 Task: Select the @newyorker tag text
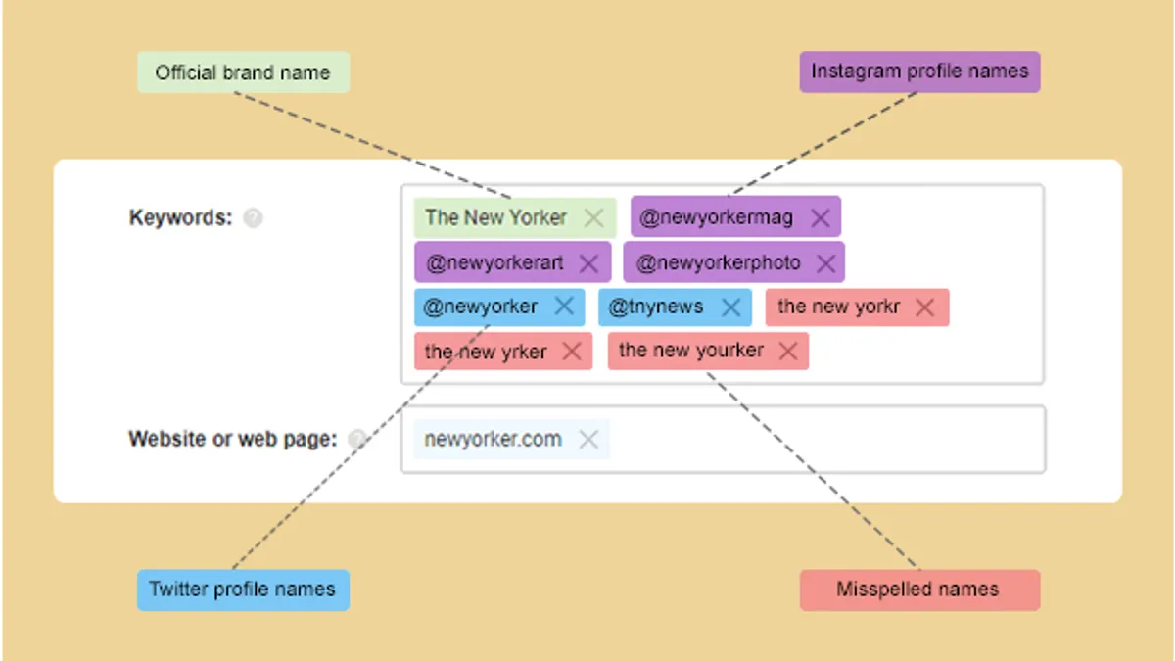coord(480,307)
